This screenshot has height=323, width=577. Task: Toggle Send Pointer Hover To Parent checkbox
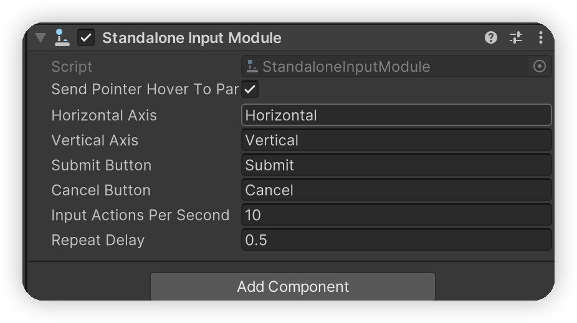click(250, 90)
